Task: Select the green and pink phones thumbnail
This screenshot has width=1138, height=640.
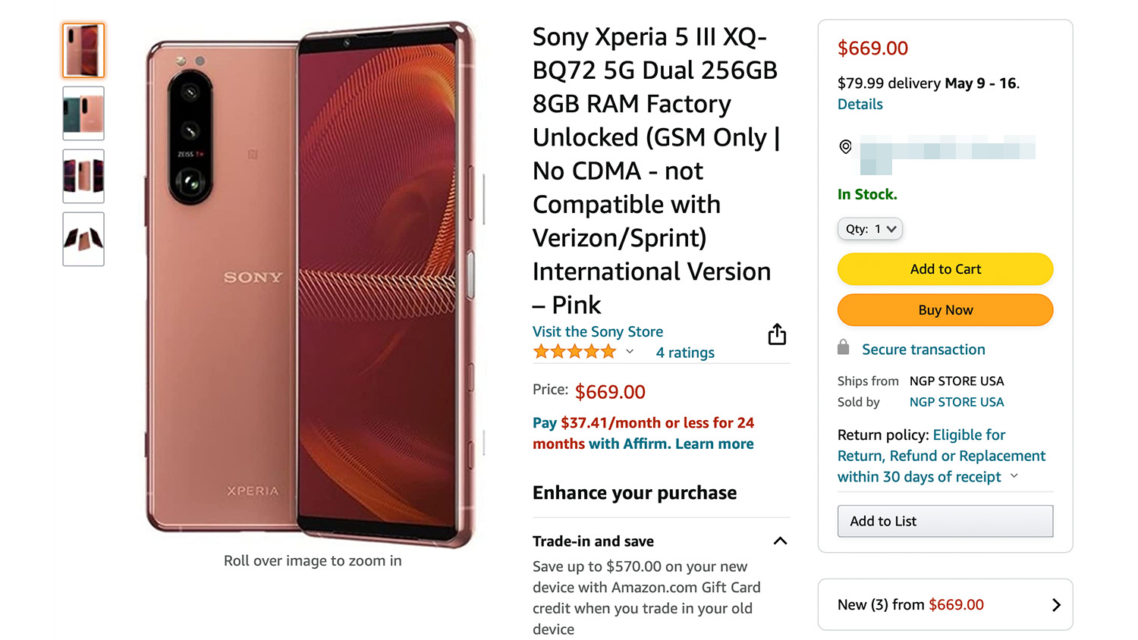Action: pyautogui.click(x=83, y=114)
